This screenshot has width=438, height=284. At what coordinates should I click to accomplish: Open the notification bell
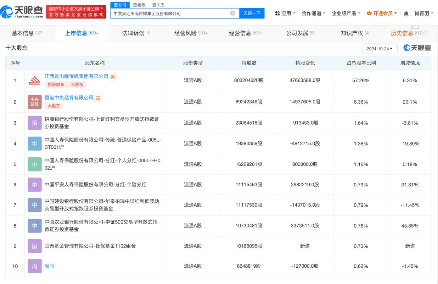click(x=406, y=13)
